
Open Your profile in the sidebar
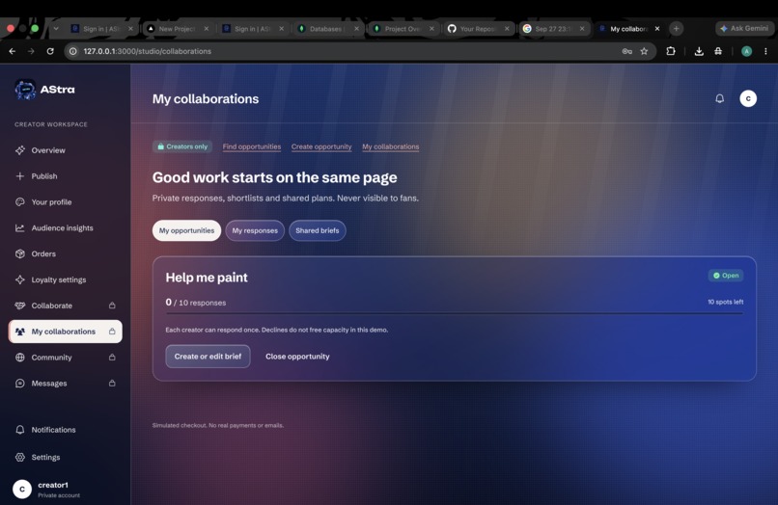(x=65, y=201)
